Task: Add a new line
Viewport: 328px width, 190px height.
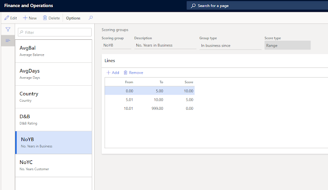Action: 113,73
